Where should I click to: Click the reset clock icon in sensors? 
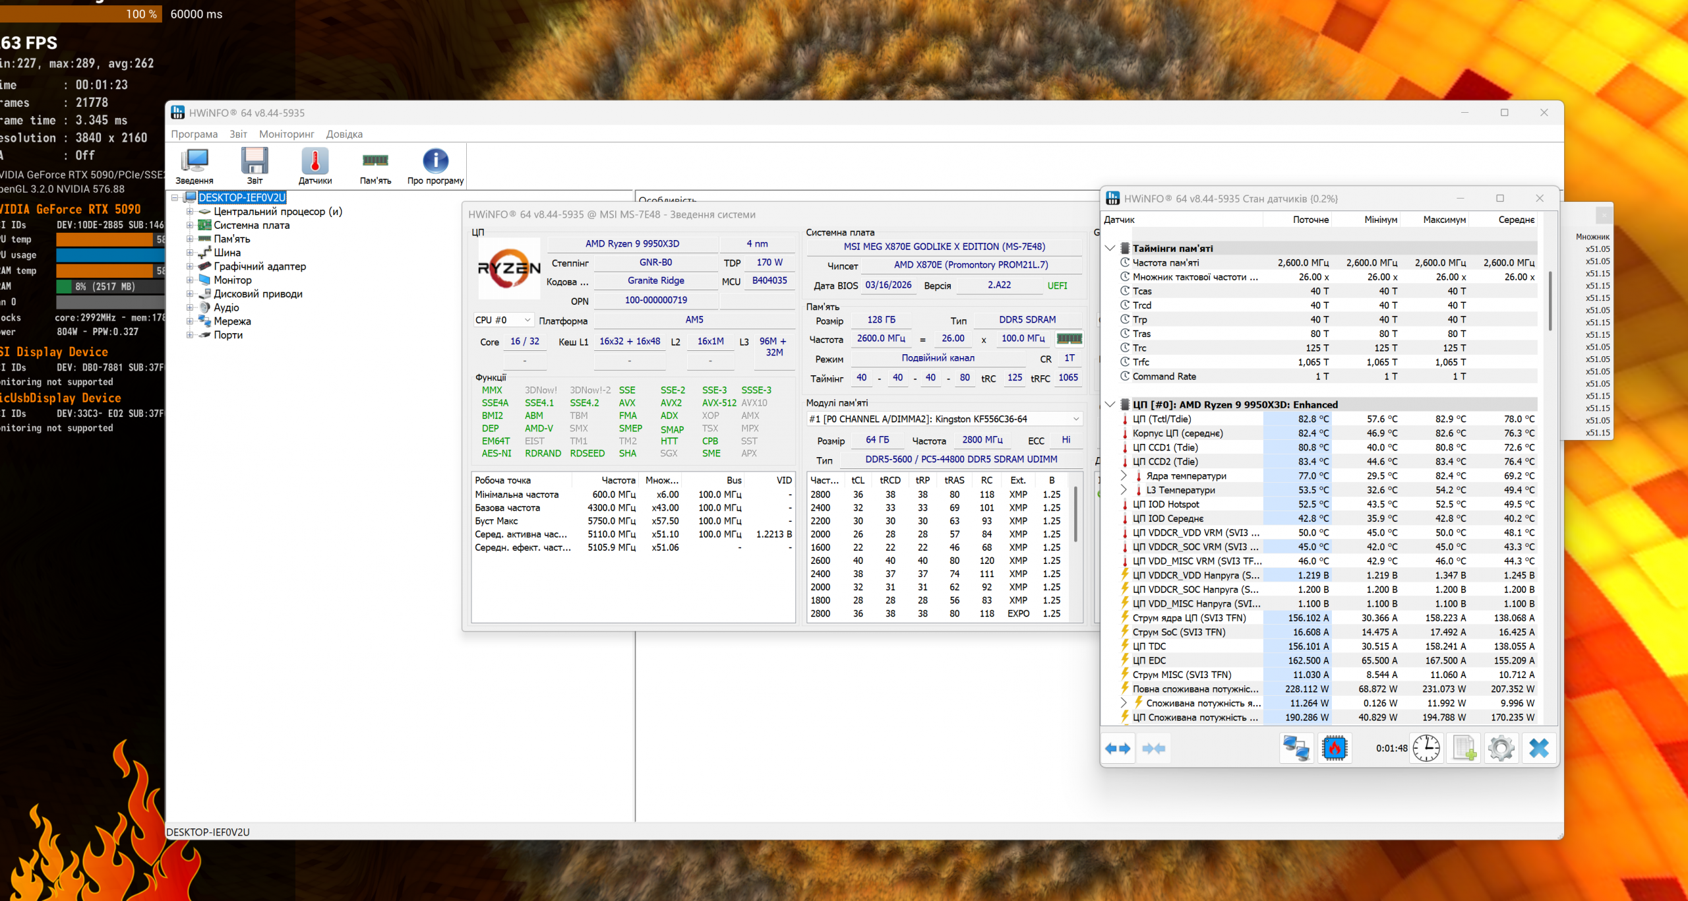(x=1426, y=748)
